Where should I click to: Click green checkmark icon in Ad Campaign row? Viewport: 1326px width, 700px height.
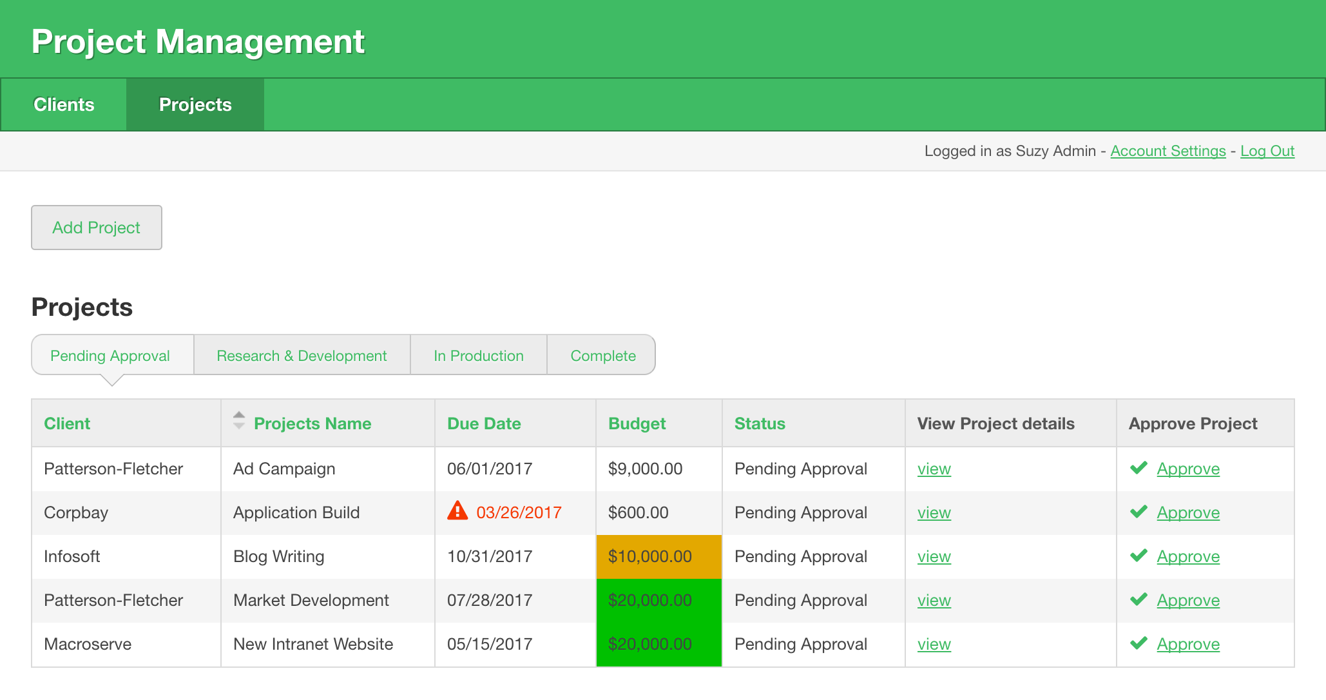1139,468
